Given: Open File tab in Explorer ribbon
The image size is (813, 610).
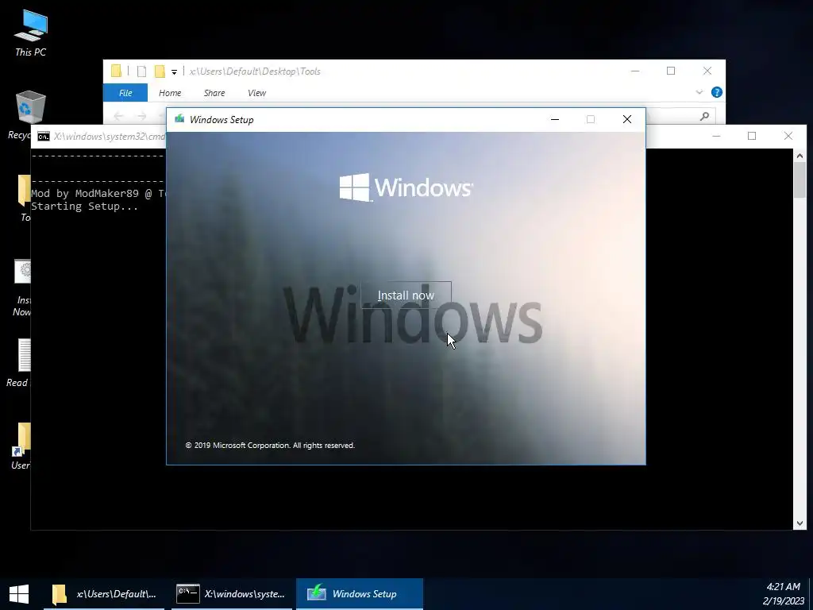Looking at the screenshot, I should (x=125, y=93).
